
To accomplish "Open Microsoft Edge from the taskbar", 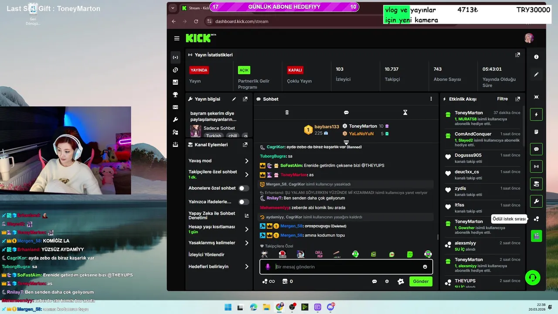I will (x=254, y=307).
